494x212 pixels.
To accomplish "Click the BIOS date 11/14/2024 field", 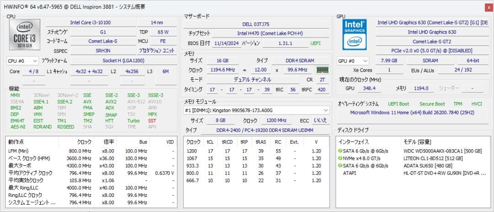I will coord(226,43).
